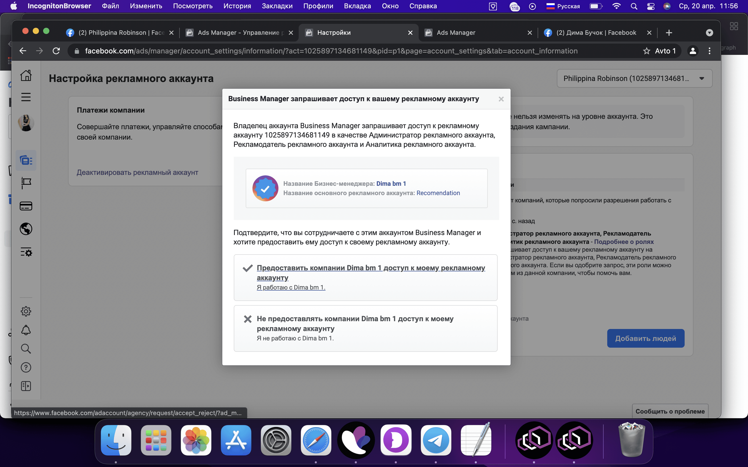Open App Store from the Dock
This screenshot has height=467, width=748.
[x=236, y=440]
